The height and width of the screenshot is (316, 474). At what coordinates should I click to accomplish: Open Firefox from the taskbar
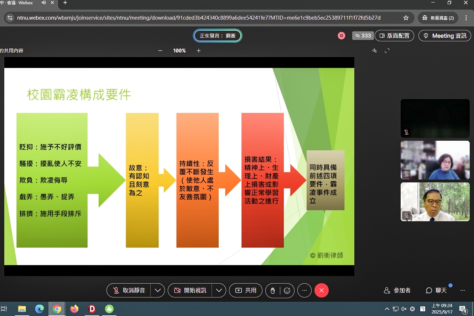[x=74, y=309]
